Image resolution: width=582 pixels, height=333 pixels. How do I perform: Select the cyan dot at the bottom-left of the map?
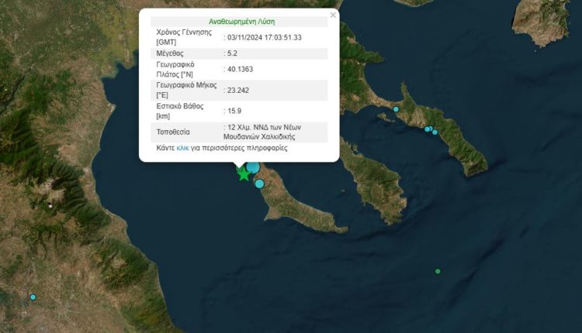coord(33,297)
